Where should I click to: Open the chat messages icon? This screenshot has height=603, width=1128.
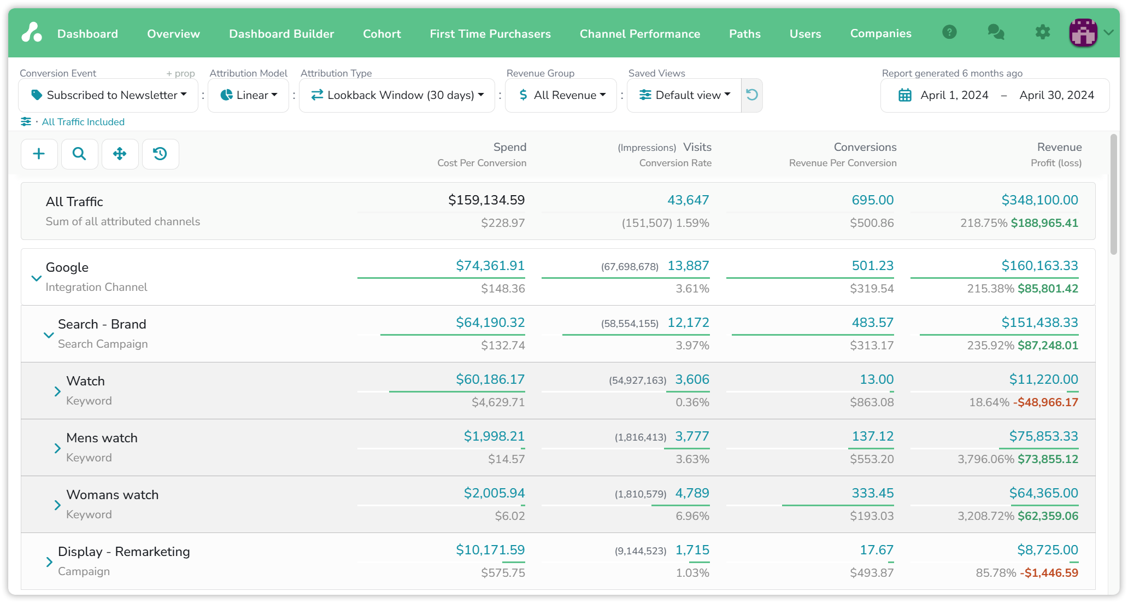(x=996, y=32)
